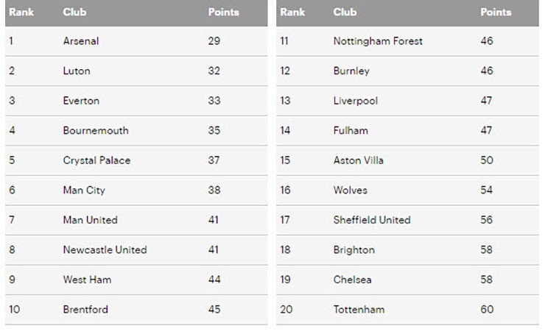
Task: Click the Arsenal club name
Action: tap(81, 41)
